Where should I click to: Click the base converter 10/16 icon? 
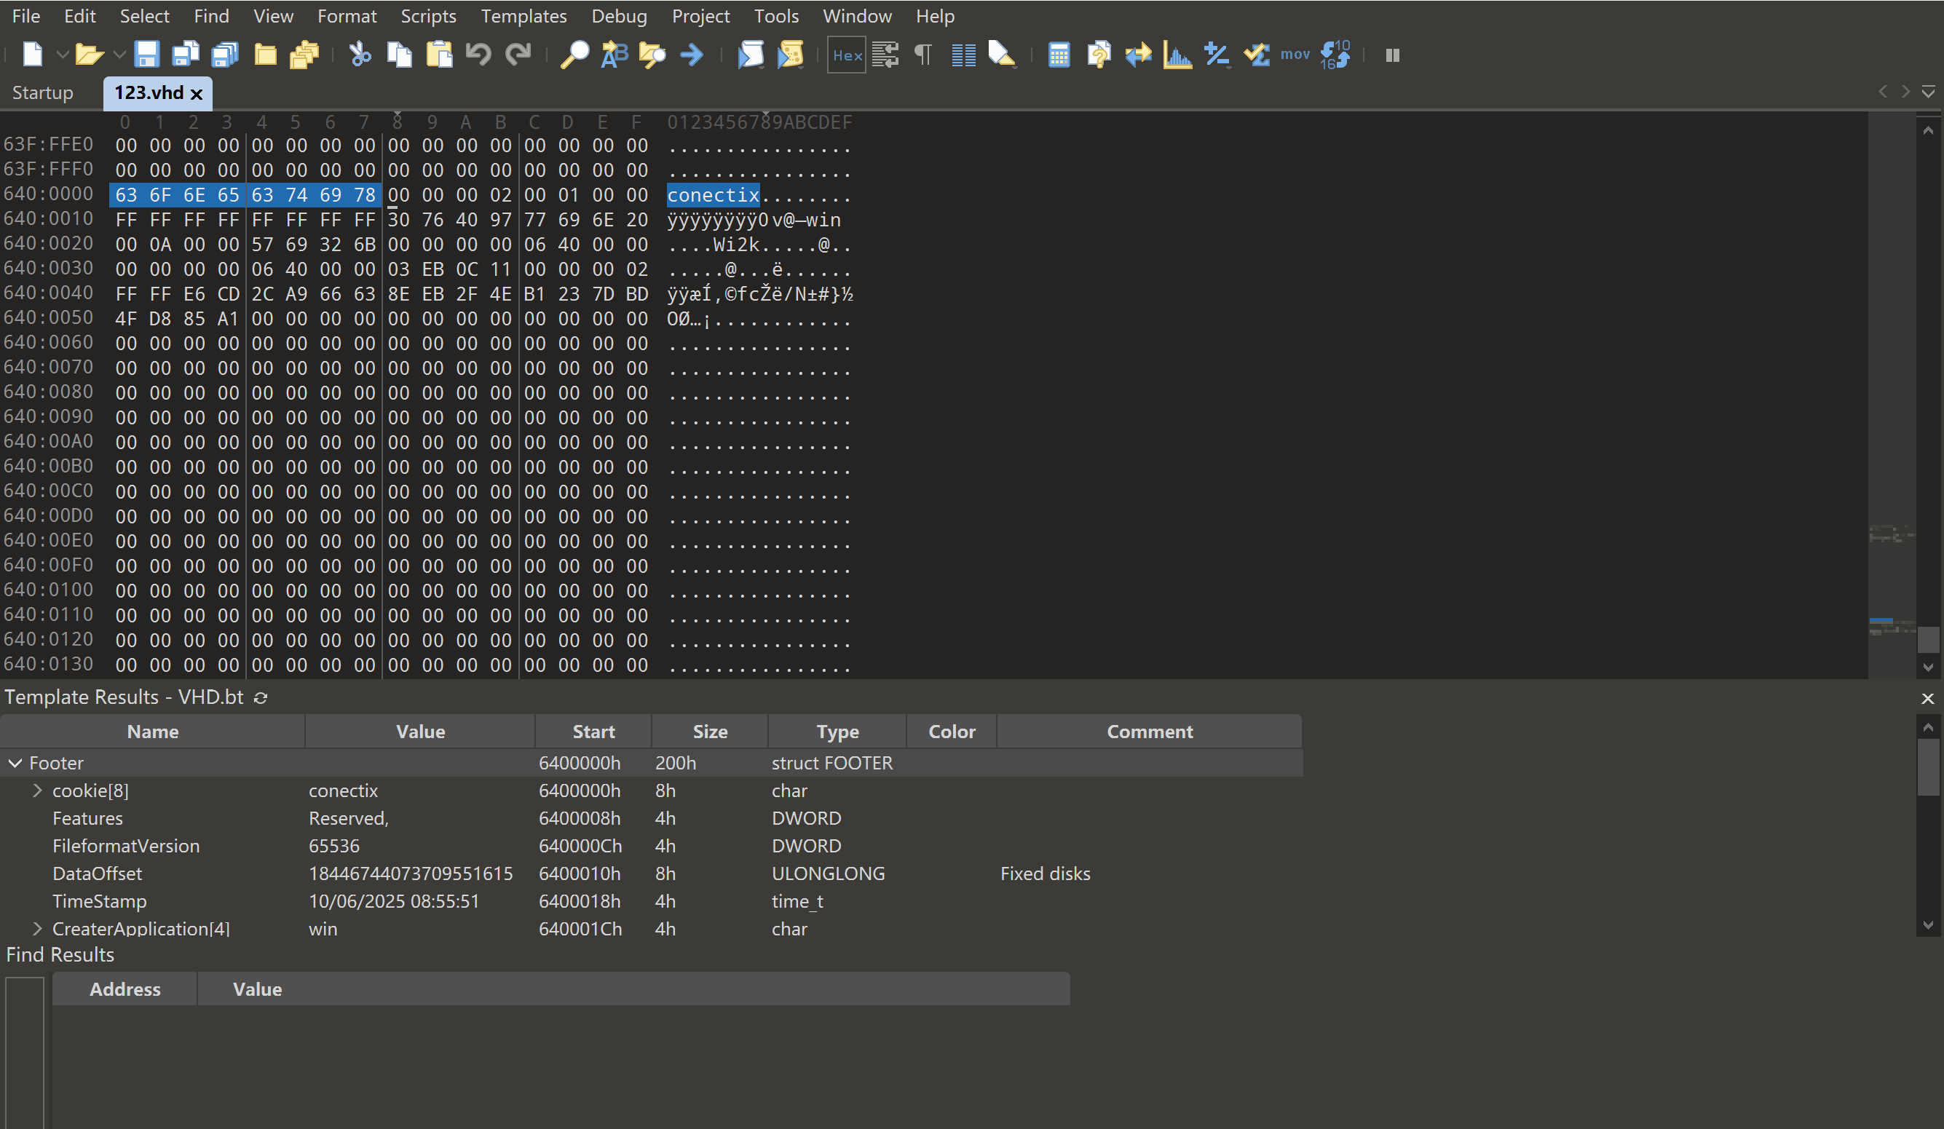tap(1335, 55)
